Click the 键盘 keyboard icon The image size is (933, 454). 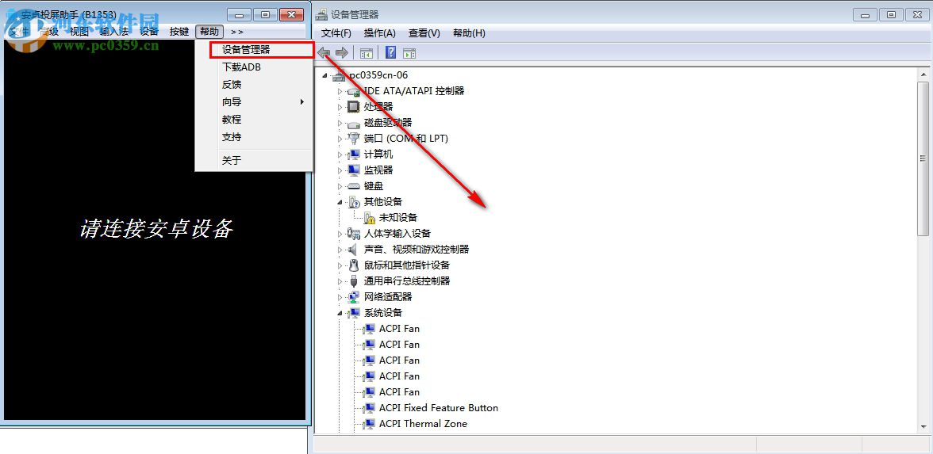click(354, 186)
